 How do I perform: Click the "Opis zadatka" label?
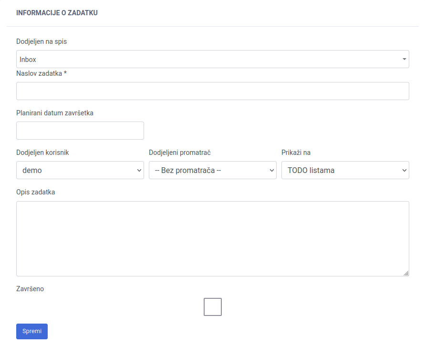click(36, 192)
